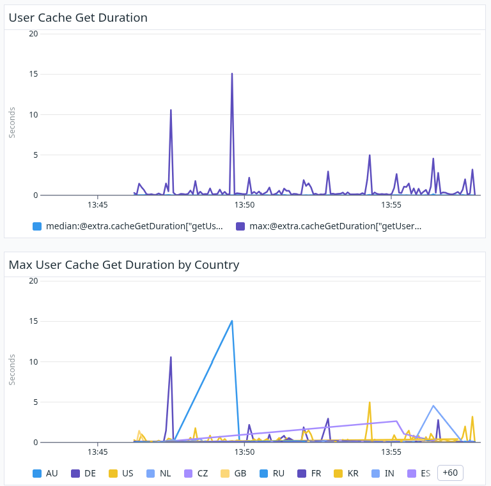Select the GB legend item
The image size is (491, 486).
pos(233,473)
